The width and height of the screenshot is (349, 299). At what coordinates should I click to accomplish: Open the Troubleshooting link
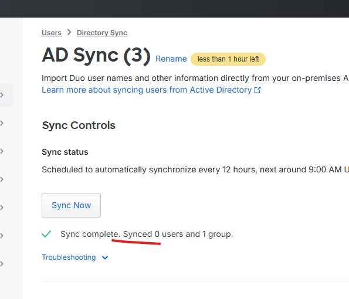tap(69, 257)
